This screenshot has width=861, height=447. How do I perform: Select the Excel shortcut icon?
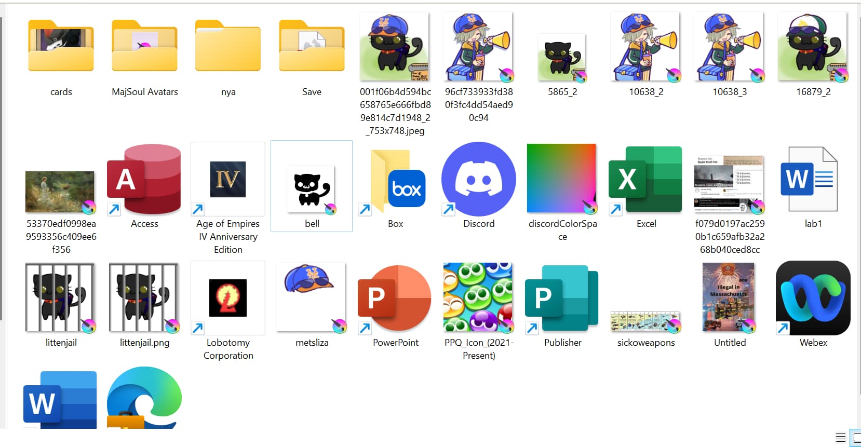[x=646, y=180]
